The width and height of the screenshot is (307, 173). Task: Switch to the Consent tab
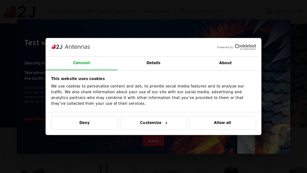(81, 63)
